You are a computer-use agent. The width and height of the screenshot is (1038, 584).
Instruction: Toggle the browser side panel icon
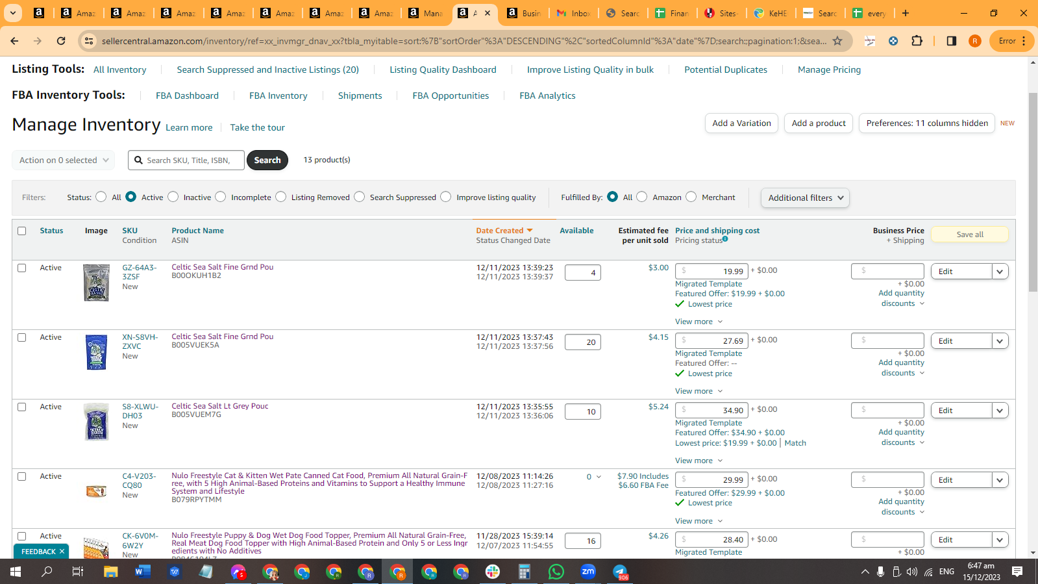click(x=952, y=41)
